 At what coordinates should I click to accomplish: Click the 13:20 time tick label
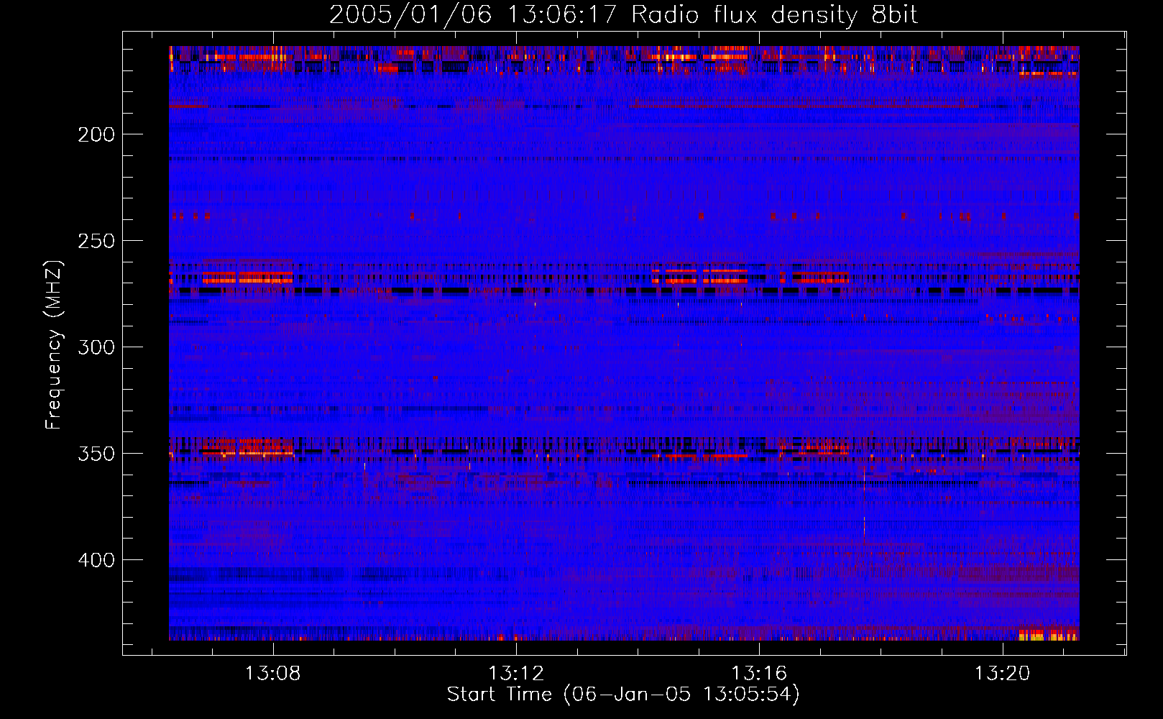pyautogui.click(x=1002, y=674)
